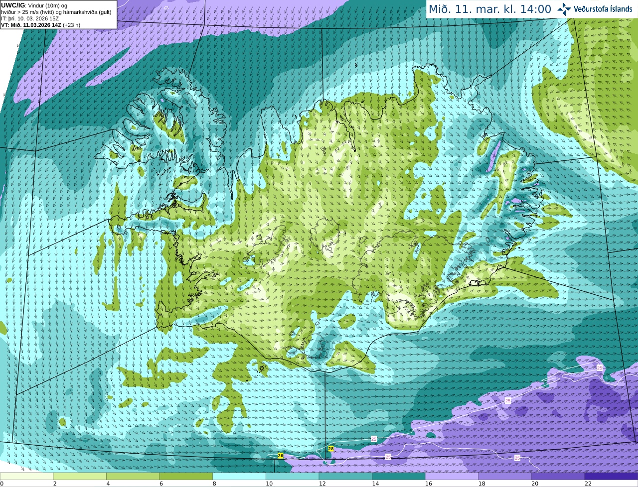
Task: Pick the darkest purple above-22 m/s swatch
Action: (612, 477)
